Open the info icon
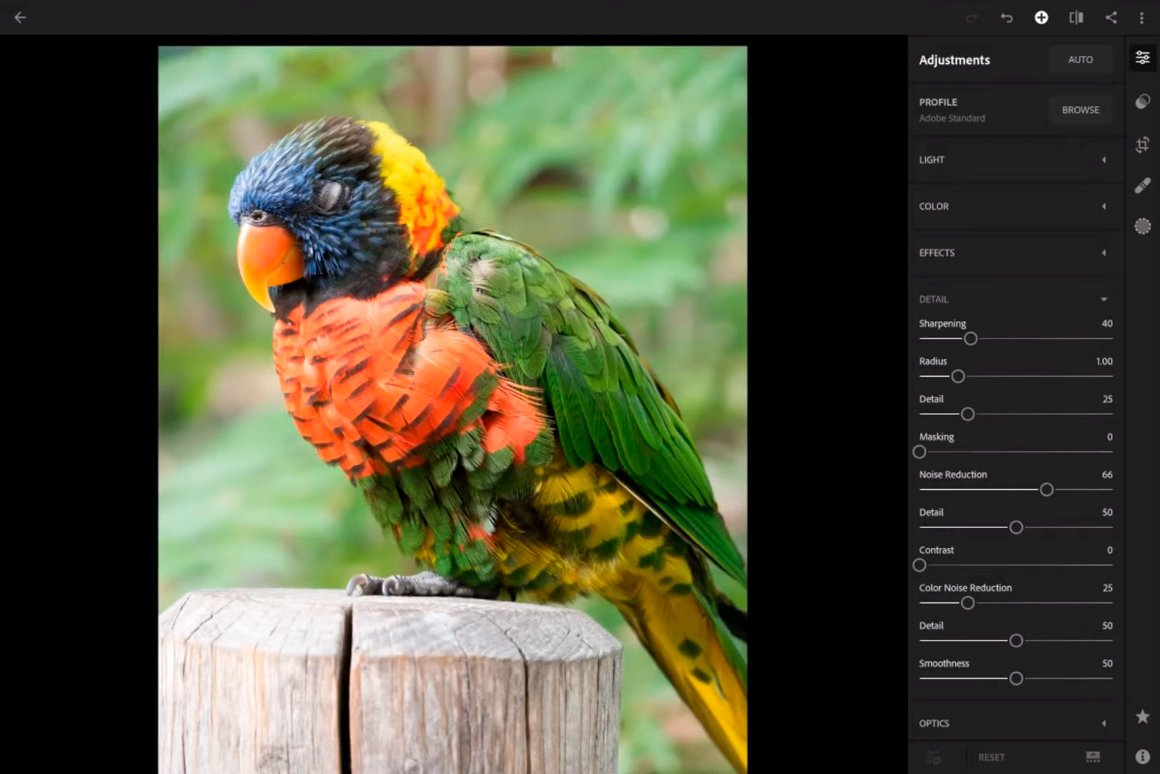The width and height of the screenshot is (1160, 774). coord(1142,756)
